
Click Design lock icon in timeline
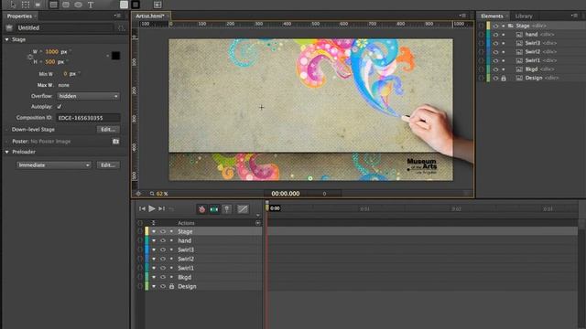[171, 286]
